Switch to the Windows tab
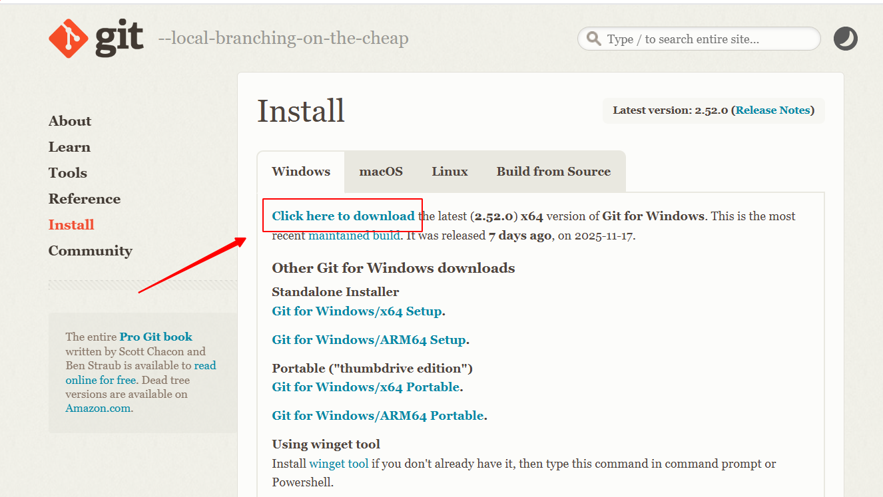This screenshot has width=883, height=497. pos(301,172)
